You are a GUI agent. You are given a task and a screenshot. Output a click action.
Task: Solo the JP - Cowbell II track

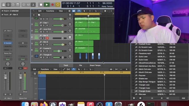coord(44,51)
